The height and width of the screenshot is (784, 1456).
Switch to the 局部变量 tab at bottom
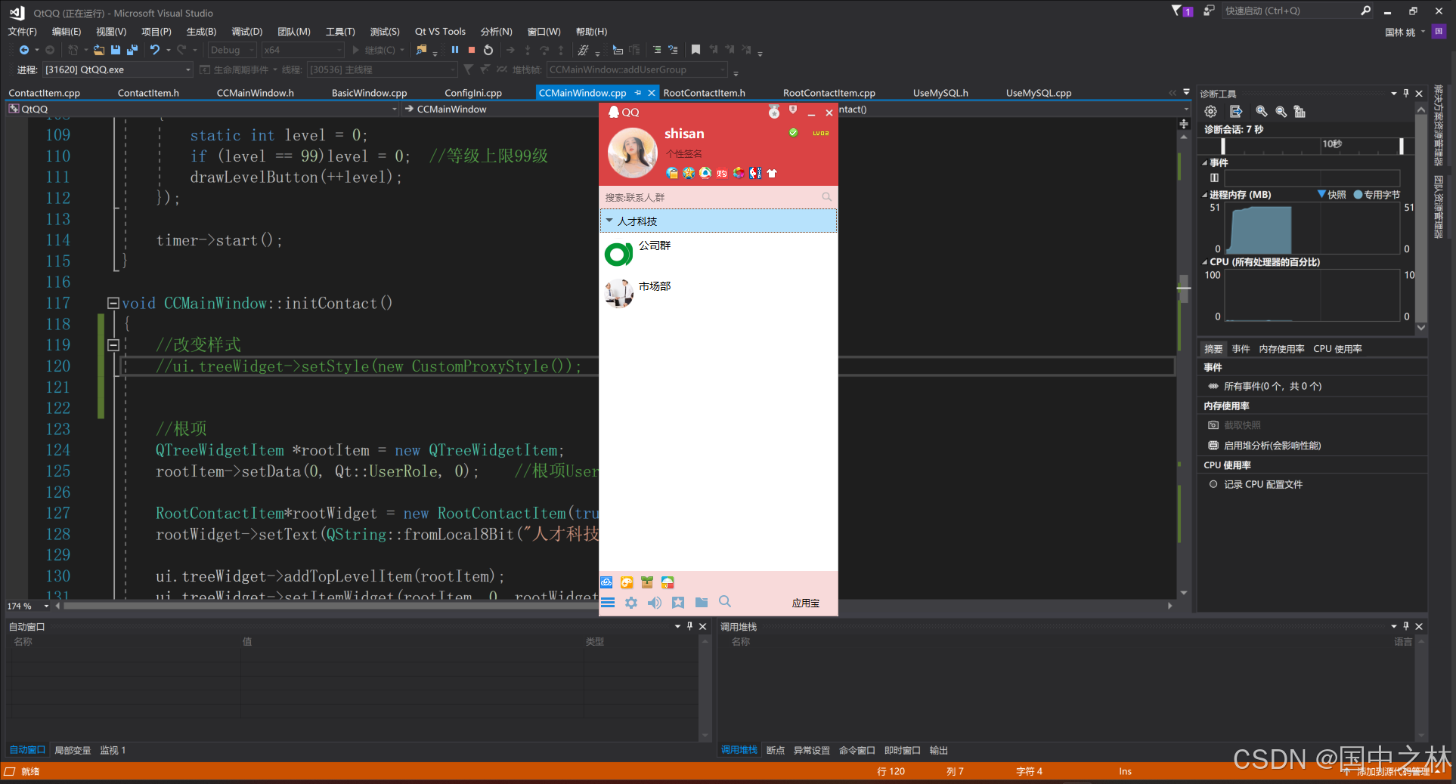[73, 751]
